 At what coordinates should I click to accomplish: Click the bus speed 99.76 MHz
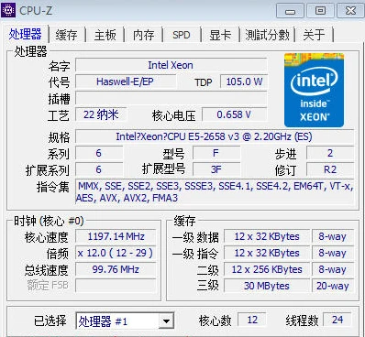coord(116,269)
